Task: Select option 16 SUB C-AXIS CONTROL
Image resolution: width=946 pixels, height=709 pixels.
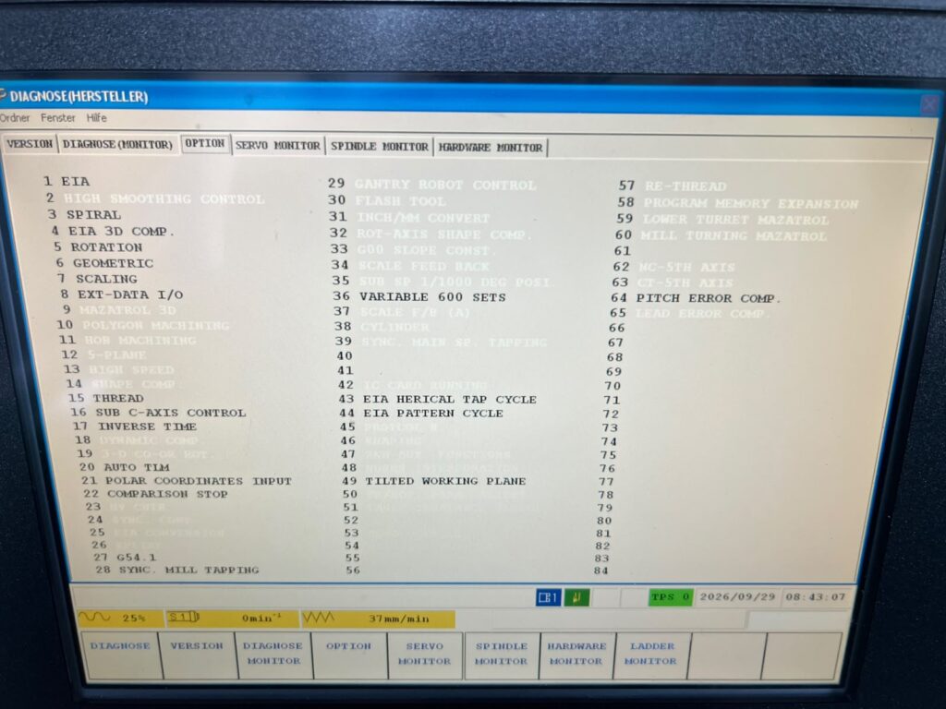Action: click(x=159, y=413)
